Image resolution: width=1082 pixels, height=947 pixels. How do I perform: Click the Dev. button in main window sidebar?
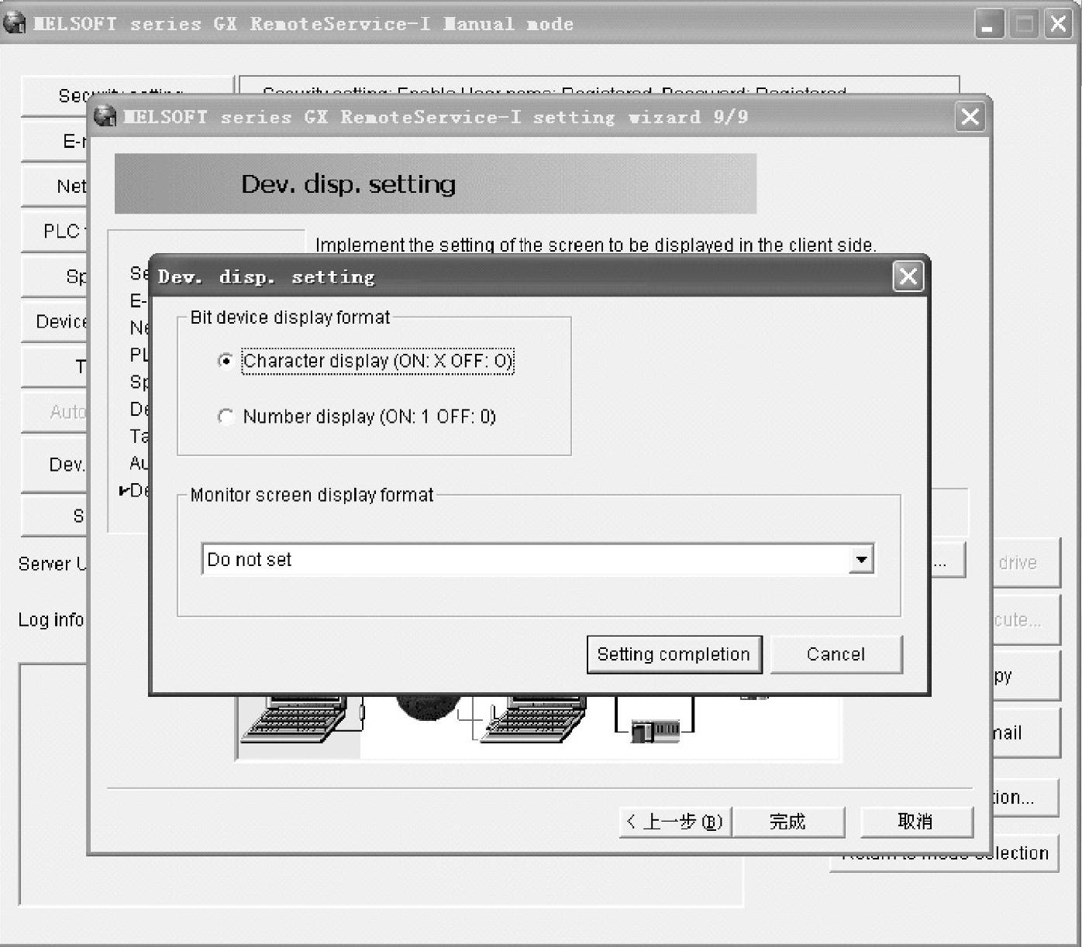[x=54, y=464]
